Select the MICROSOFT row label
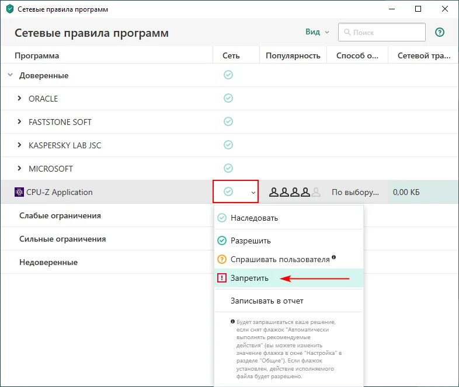 click(51, 169)
